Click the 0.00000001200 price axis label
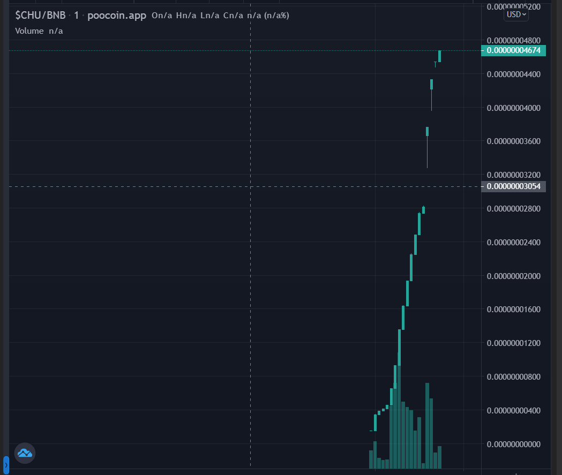 (x=513, y=343)
